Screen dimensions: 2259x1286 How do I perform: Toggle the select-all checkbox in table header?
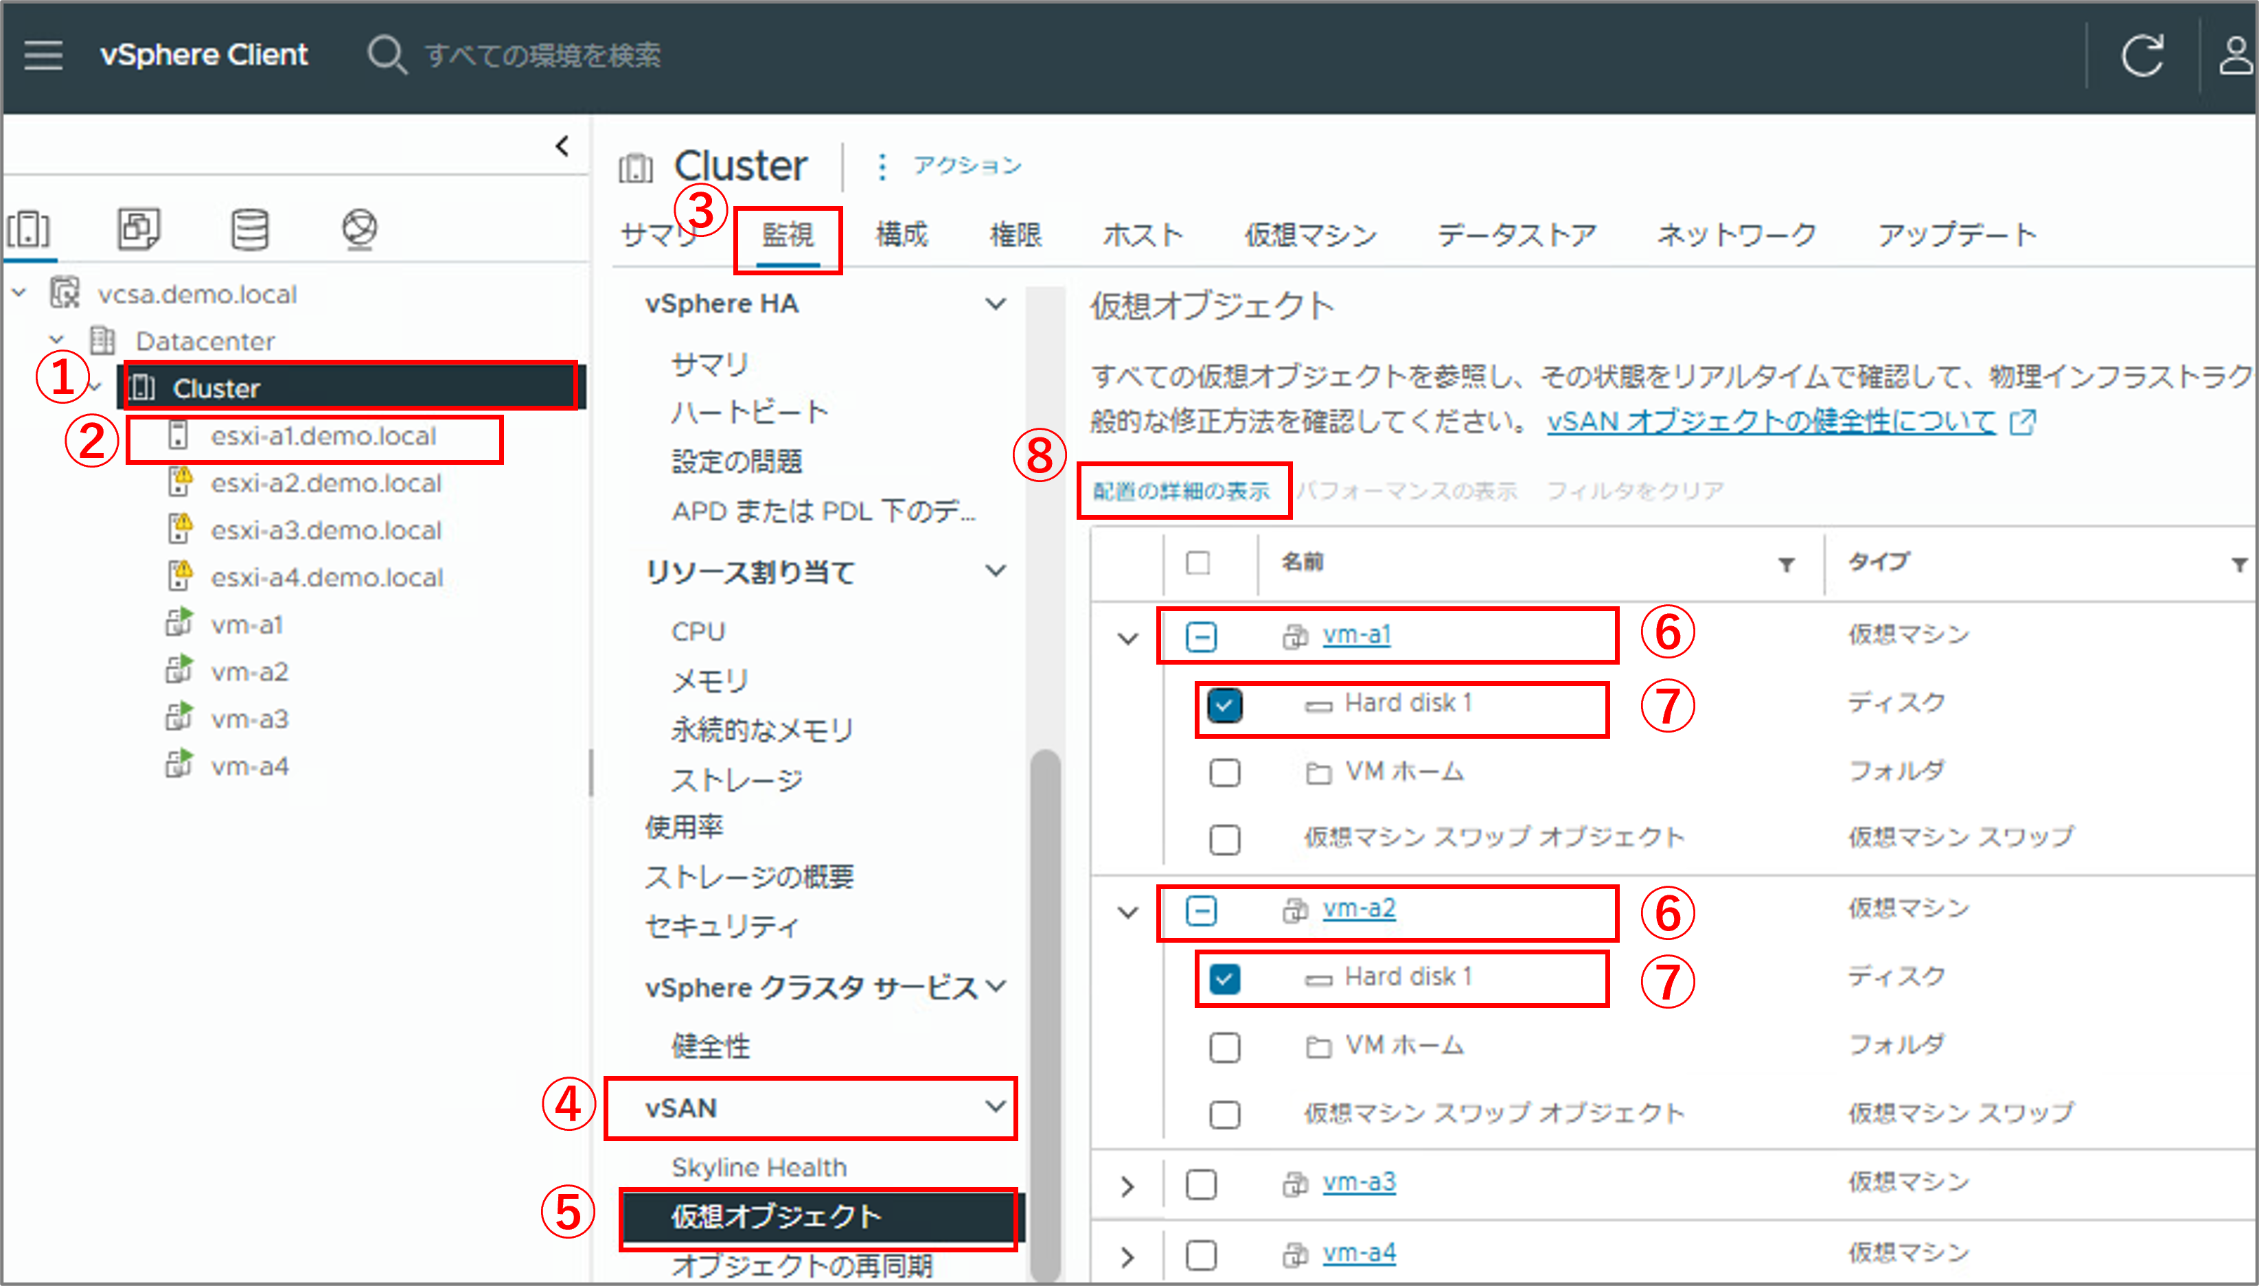tap(1197, 562)
